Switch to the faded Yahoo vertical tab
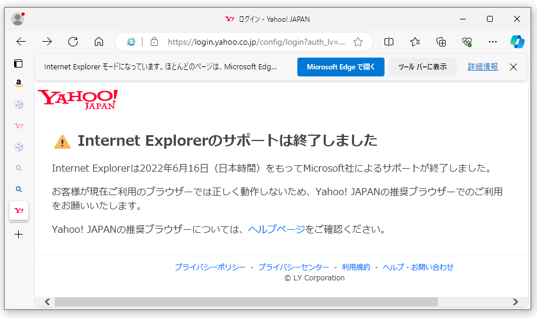Image resolution: width=537 pixels, height=318 pixels. [19, 126]
